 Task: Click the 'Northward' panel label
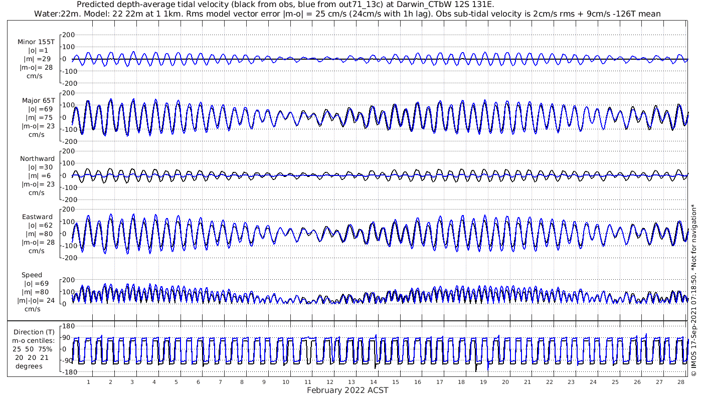[38, 158]
